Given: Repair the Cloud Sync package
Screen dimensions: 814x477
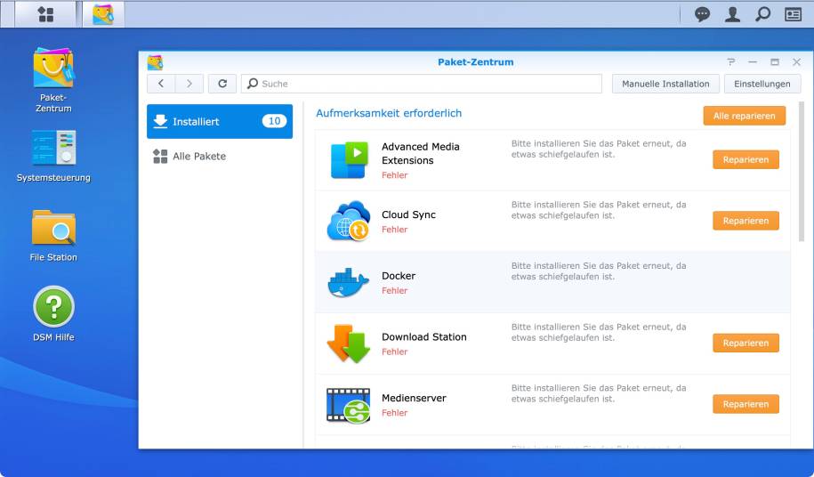Looking at the screenshot, I should 745,221.
